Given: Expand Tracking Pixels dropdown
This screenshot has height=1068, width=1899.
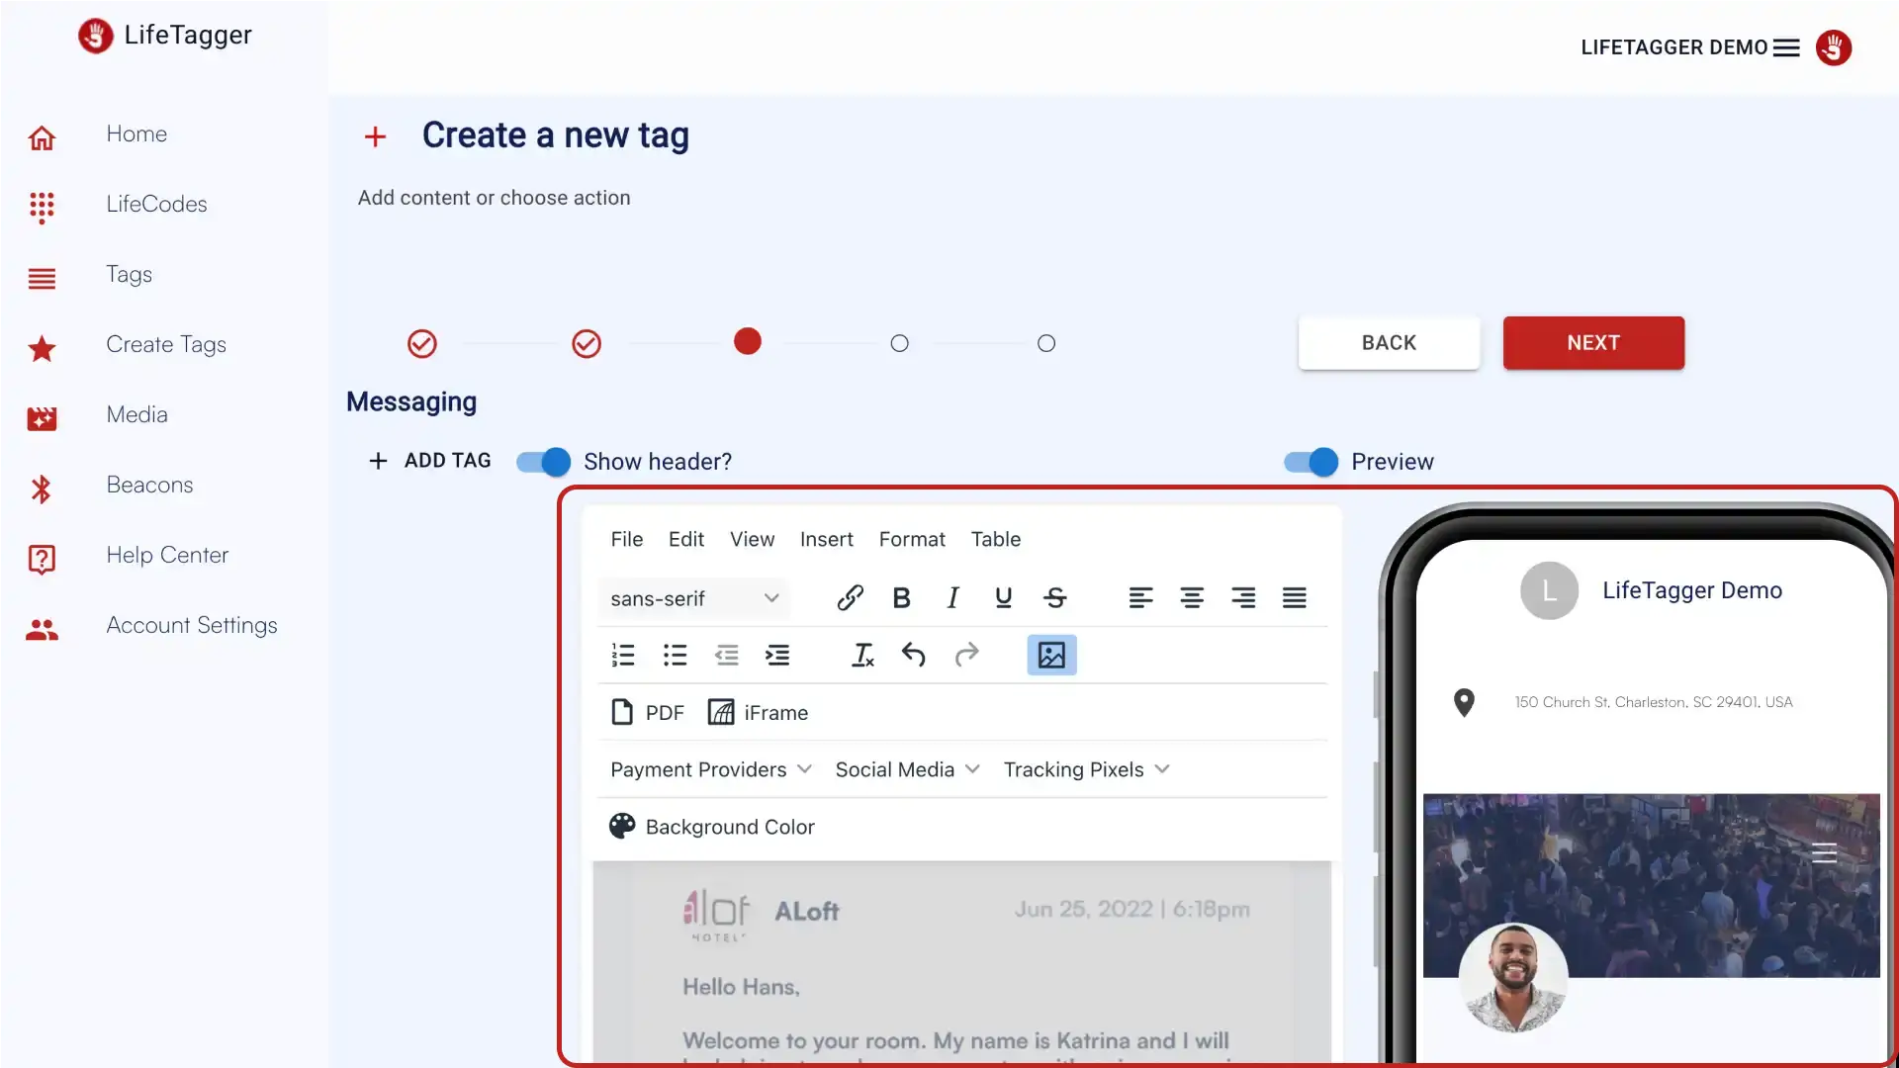Looking at the screenshot, I should [1086, 769].
